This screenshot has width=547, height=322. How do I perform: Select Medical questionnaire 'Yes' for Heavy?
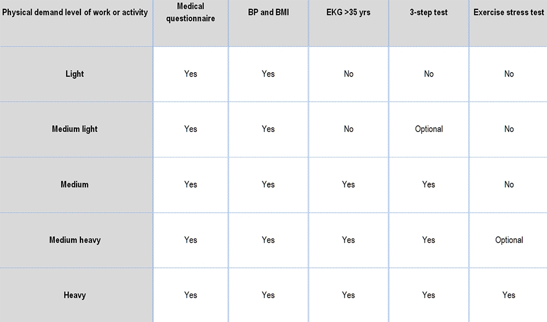click(191, 295)
